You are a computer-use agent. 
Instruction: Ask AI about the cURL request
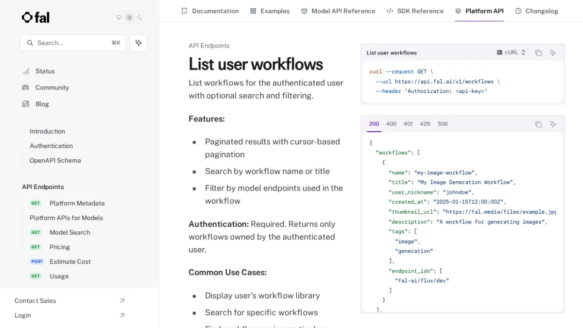tap(553, 53)
